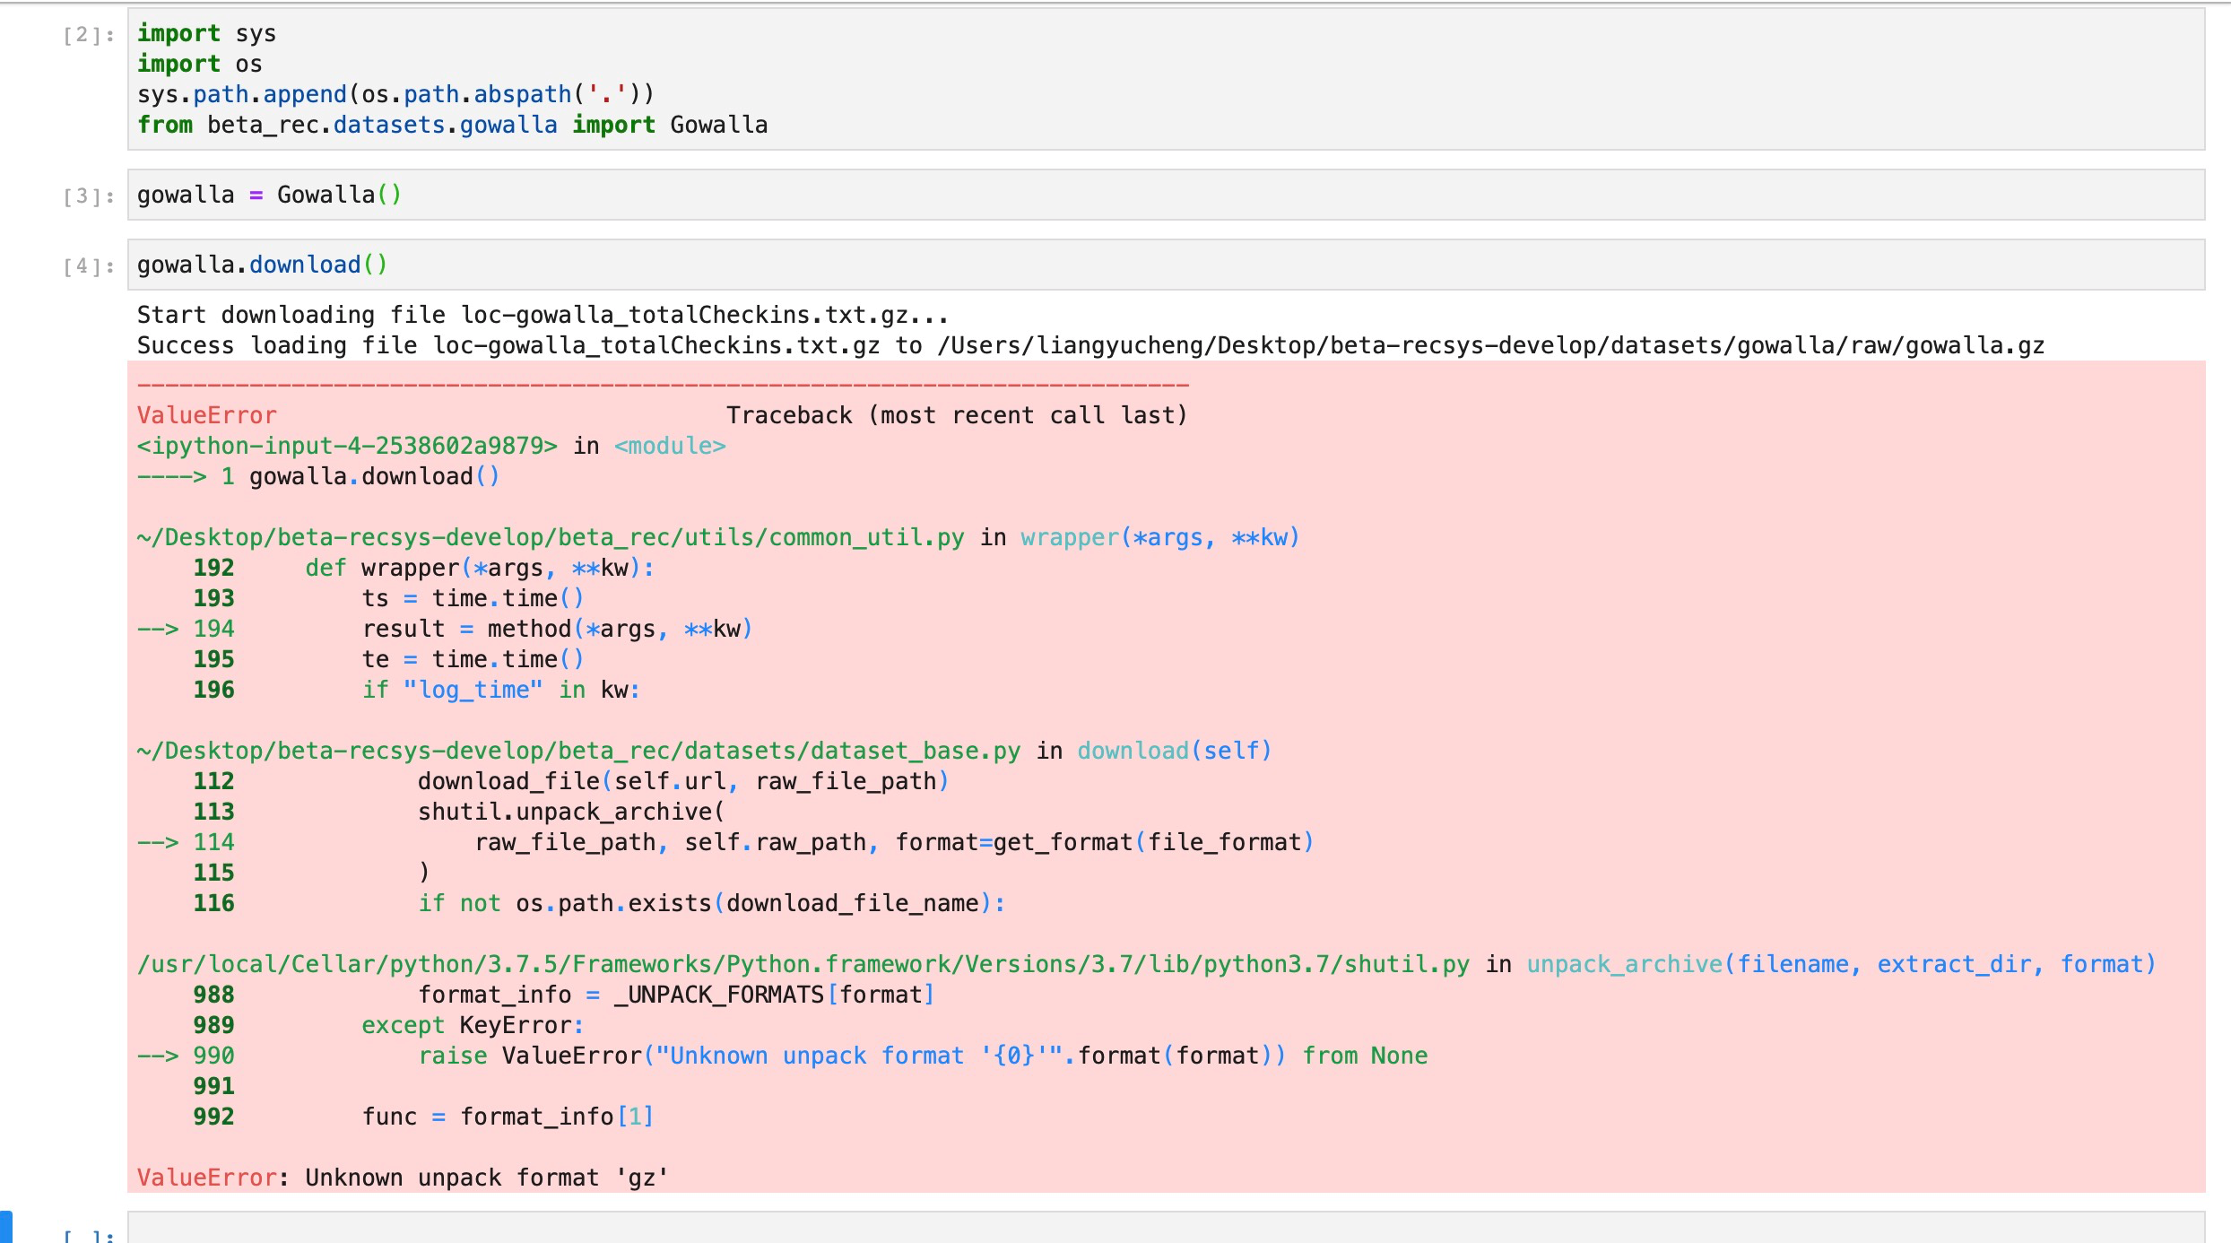Click 'unpack_archive(filename, extract_dir, format)' signature
This screenshot has width=2231, height=1243.
click(x=1841, y=964)
